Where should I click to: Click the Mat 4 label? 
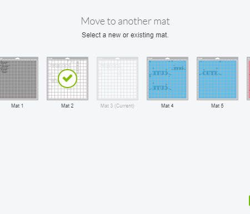[167, 106]
